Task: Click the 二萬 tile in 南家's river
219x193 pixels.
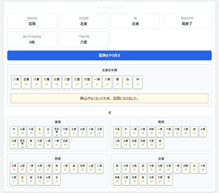Action: 117,143
